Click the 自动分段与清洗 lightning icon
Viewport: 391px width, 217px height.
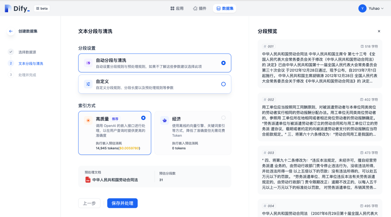click(x=88, y=63)
